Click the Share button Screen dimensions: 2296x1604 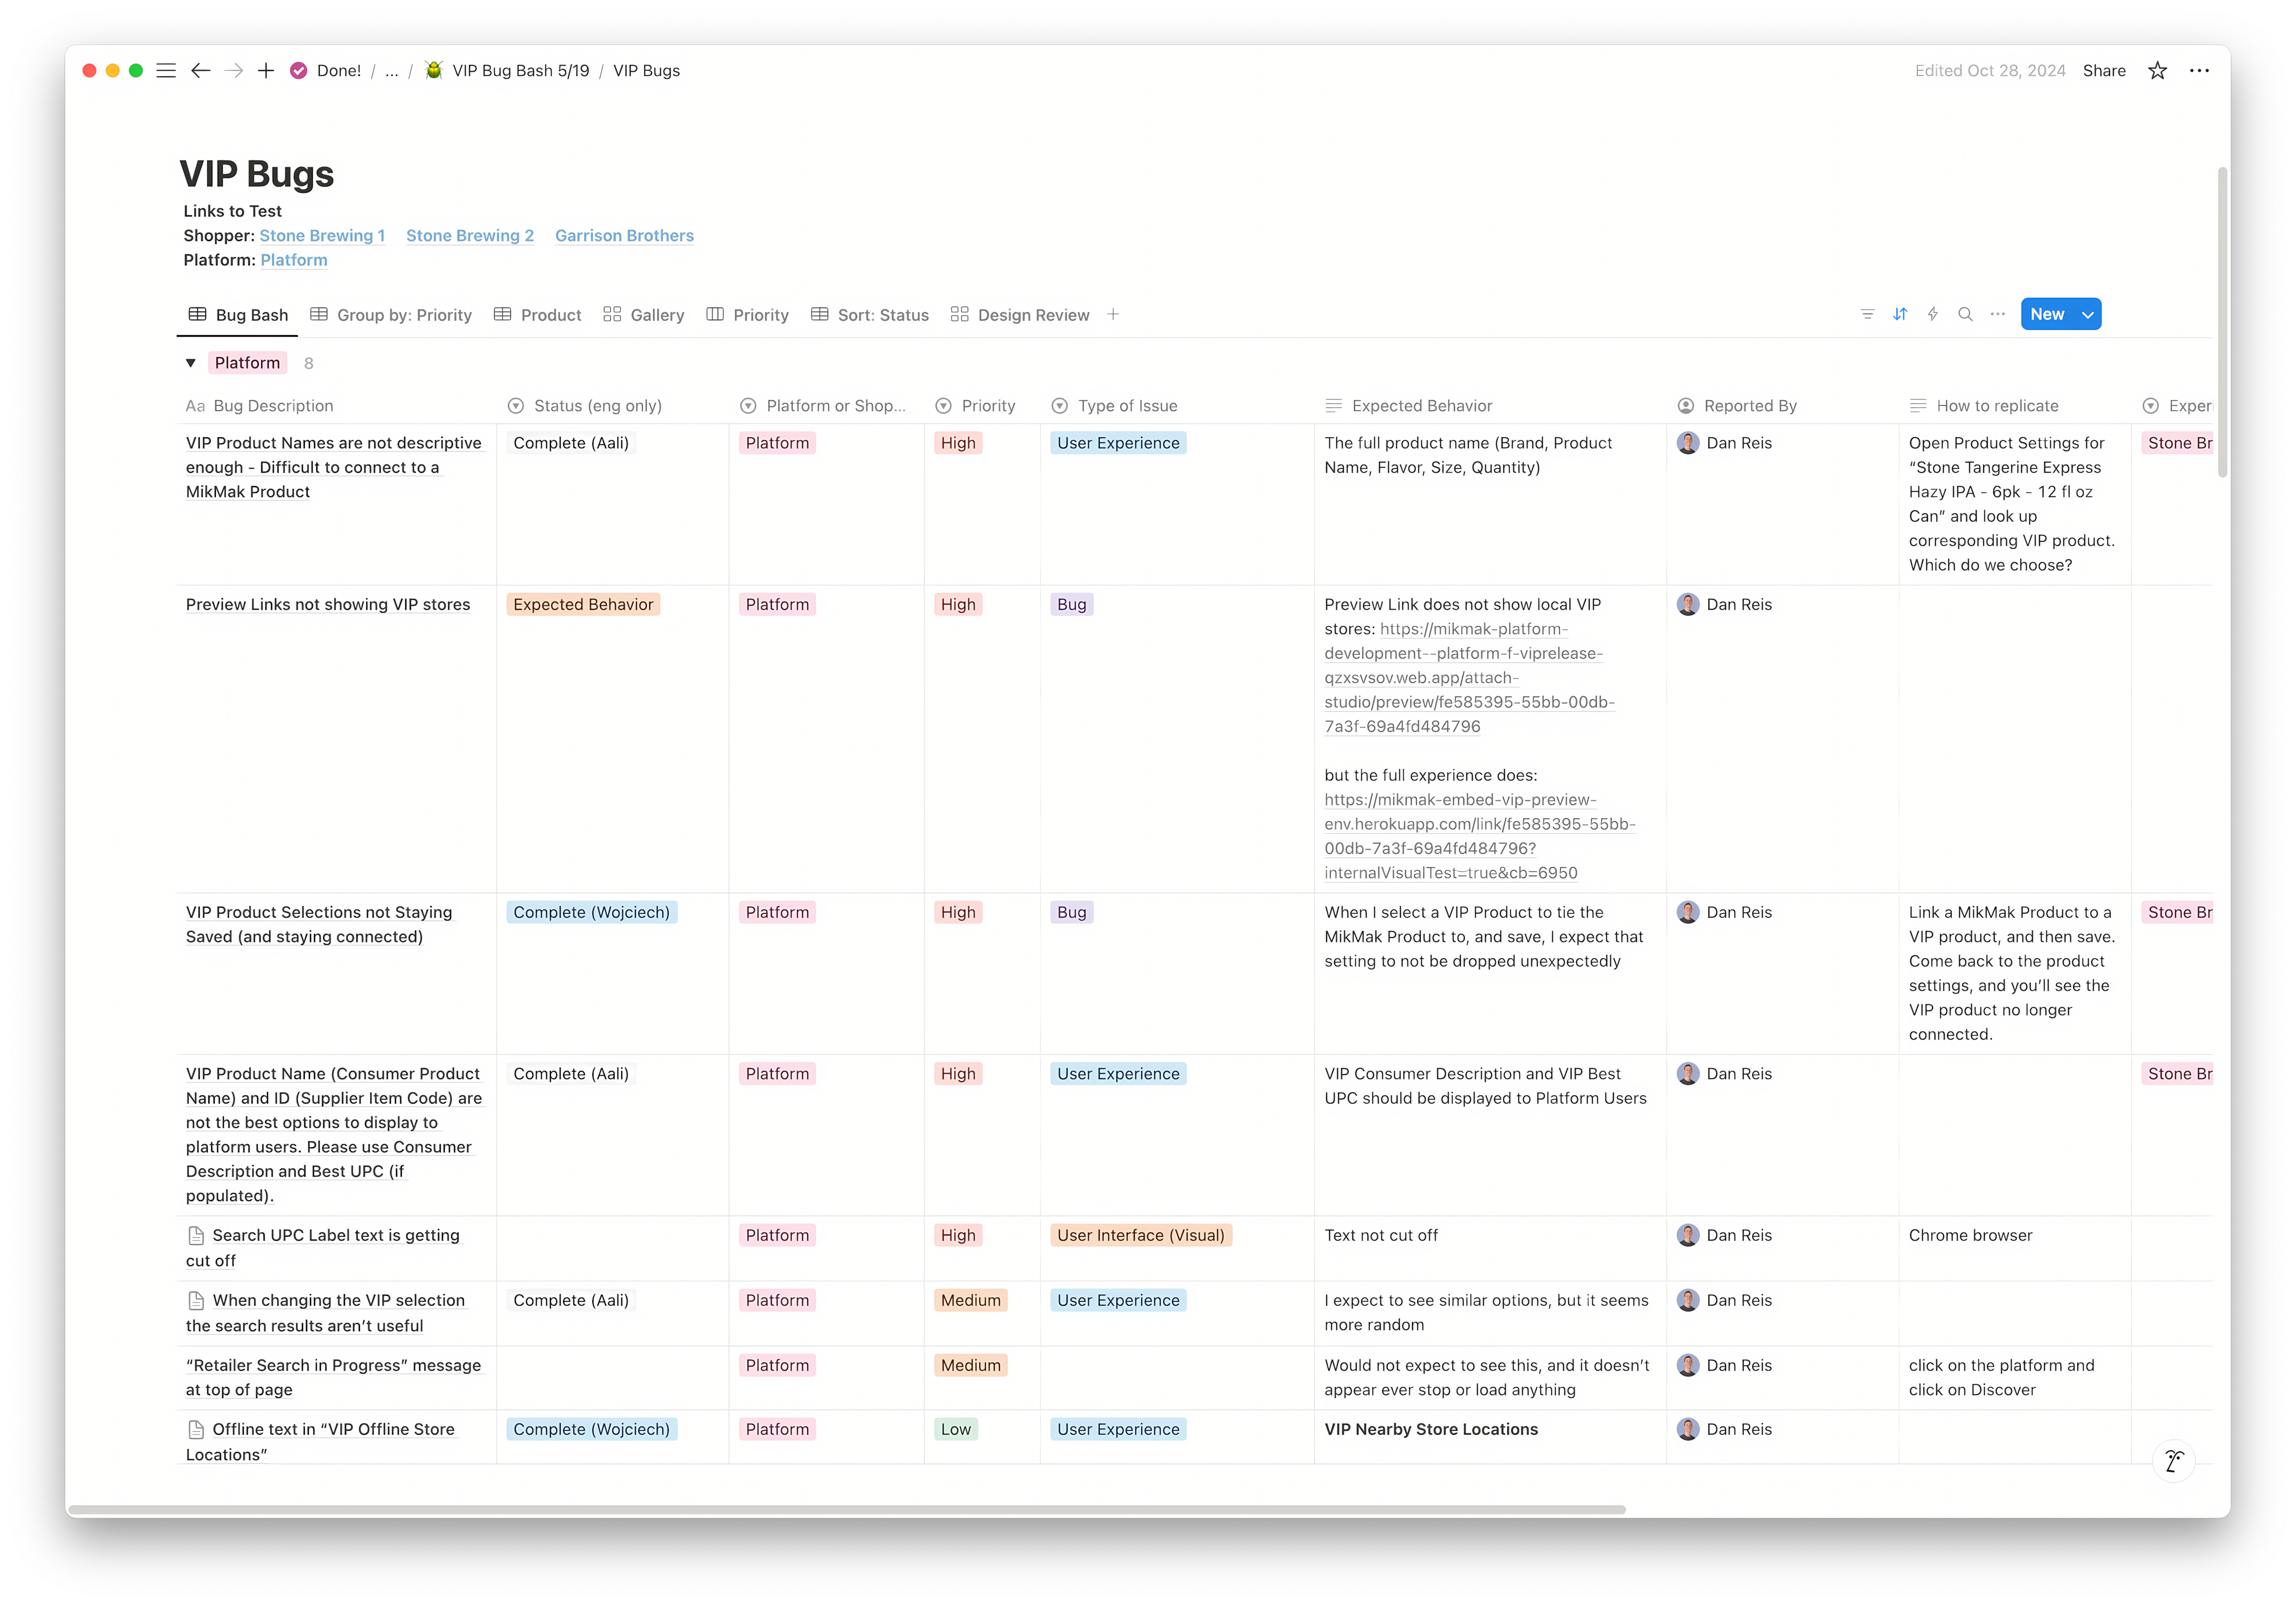(x=2104, y=70)
